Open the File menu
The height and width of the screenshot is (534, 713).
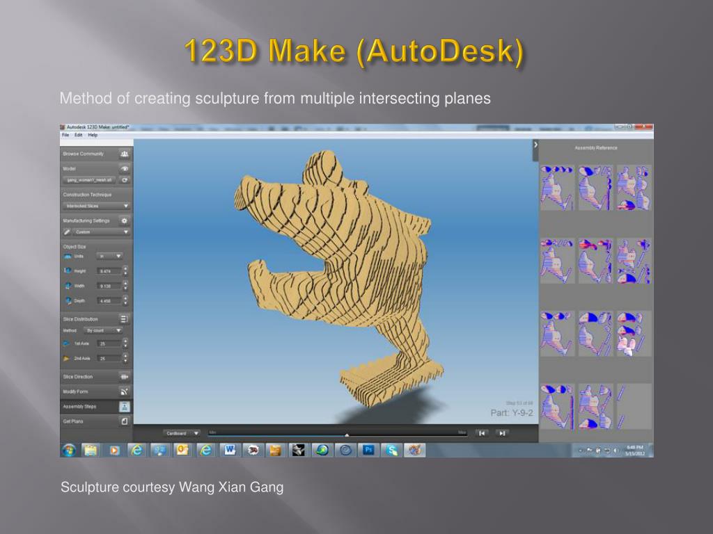click(x=65, y=135)
